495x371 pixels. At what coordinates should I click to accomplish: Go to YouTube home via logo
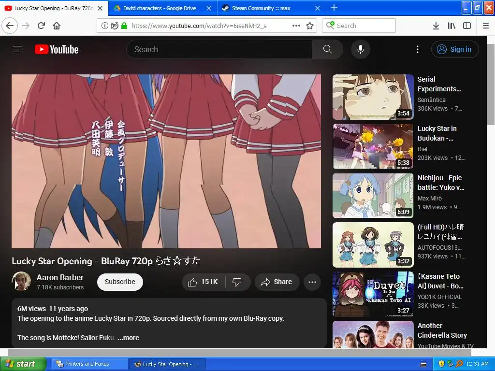point(57,50)
